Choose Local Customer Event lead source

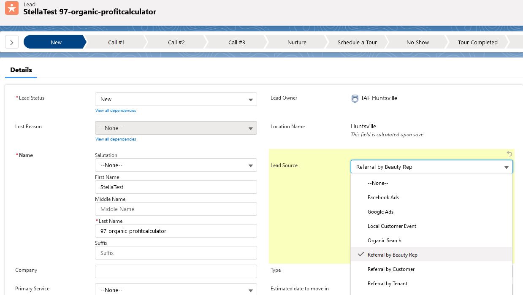[431, 226]
